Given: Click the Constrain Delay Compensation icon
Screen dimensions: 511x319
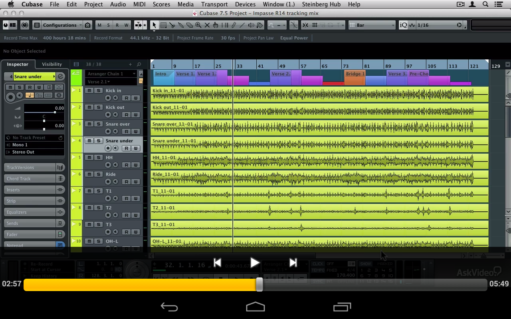Looking at the screenshot, I should (x=25, y=25).
